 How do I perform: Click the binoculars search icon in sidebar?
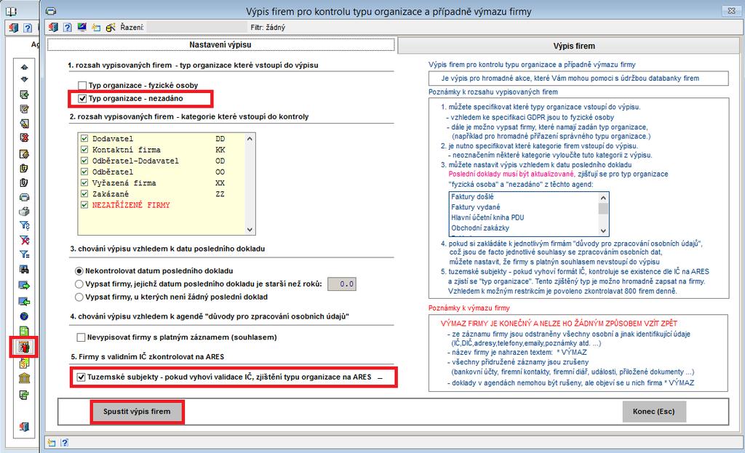24,269
